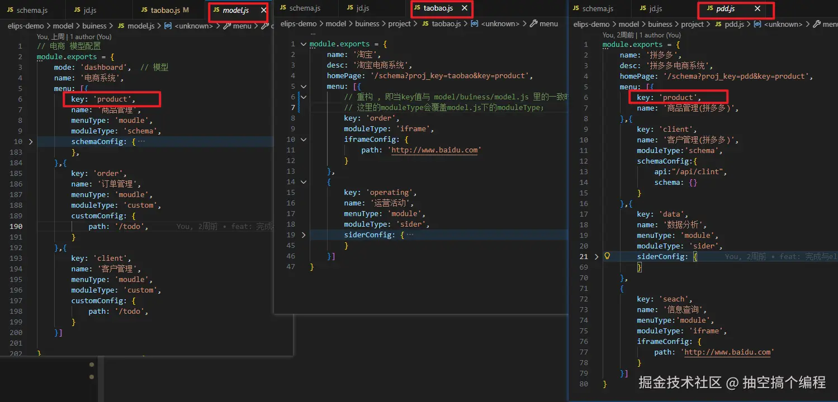Click JS file icon of the pdd.js tab
The height and width of the screenshot is (402, 838).
(x=710, y=8)
